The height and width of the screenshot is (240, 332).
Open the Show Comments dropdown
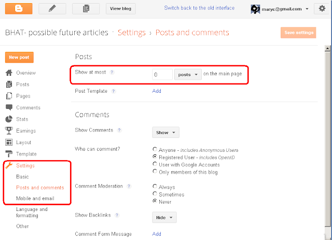tap(165, 133)
